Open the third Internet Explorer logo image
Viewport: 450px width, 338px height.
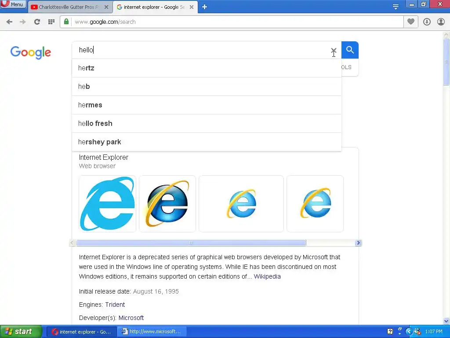click(x=241, y=204)
